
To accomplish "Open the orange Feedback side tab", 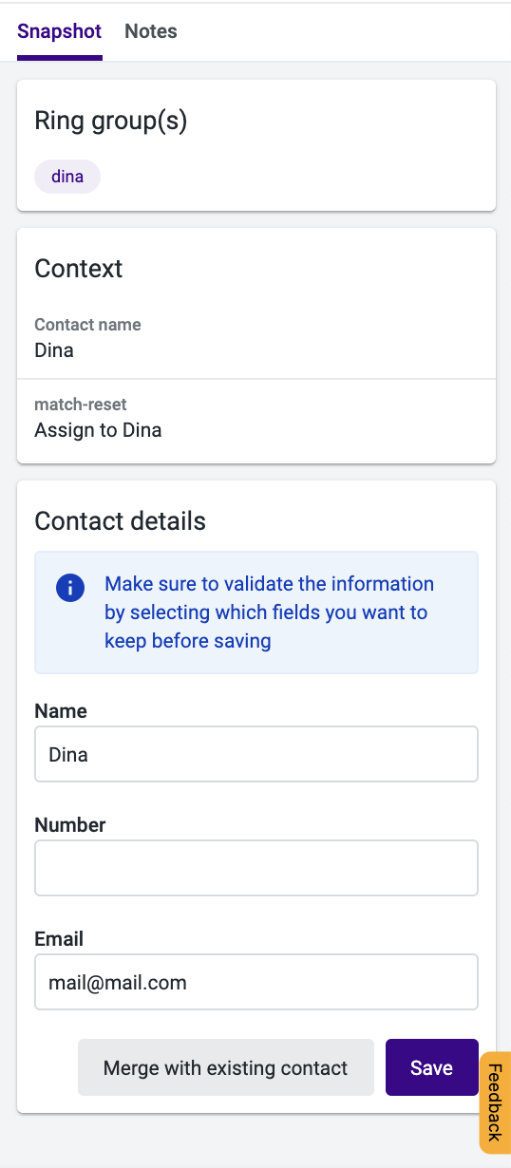I will click(495, 1102).
